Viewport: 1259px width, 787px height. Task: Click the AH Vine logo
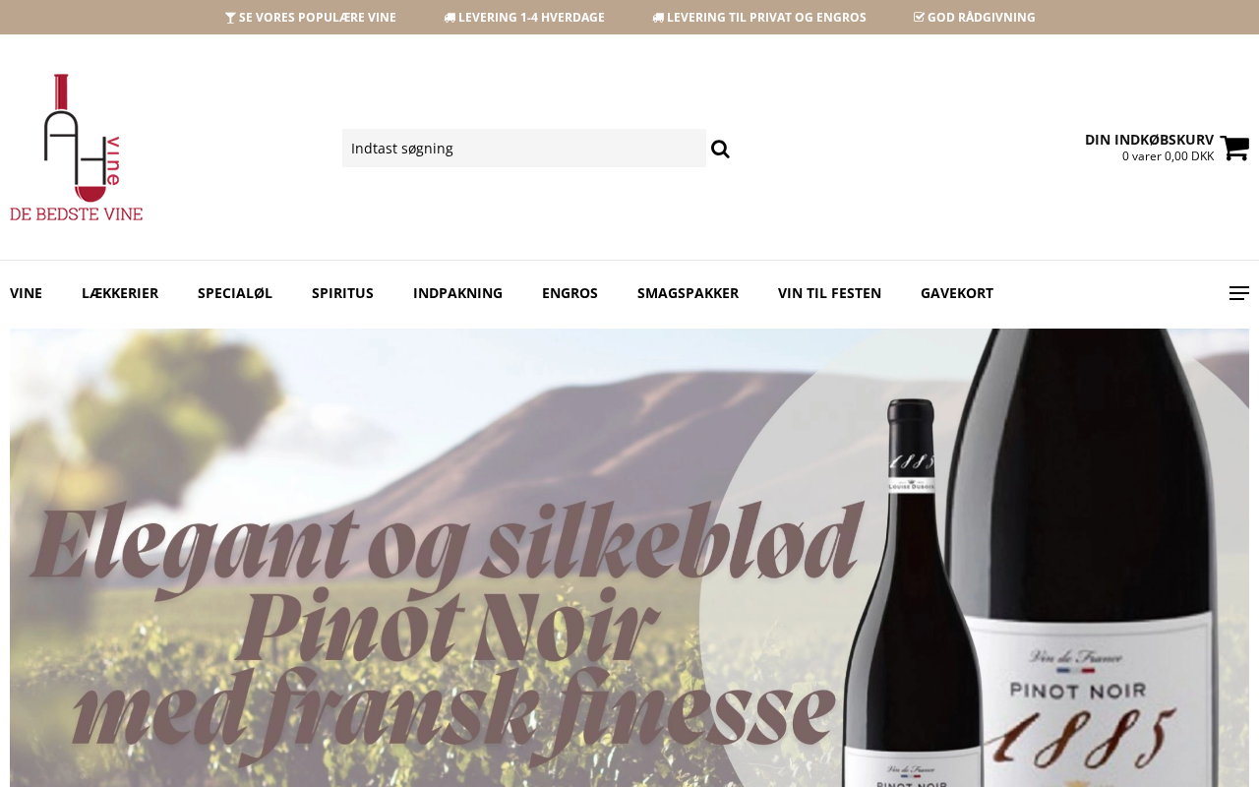(77, 148)
